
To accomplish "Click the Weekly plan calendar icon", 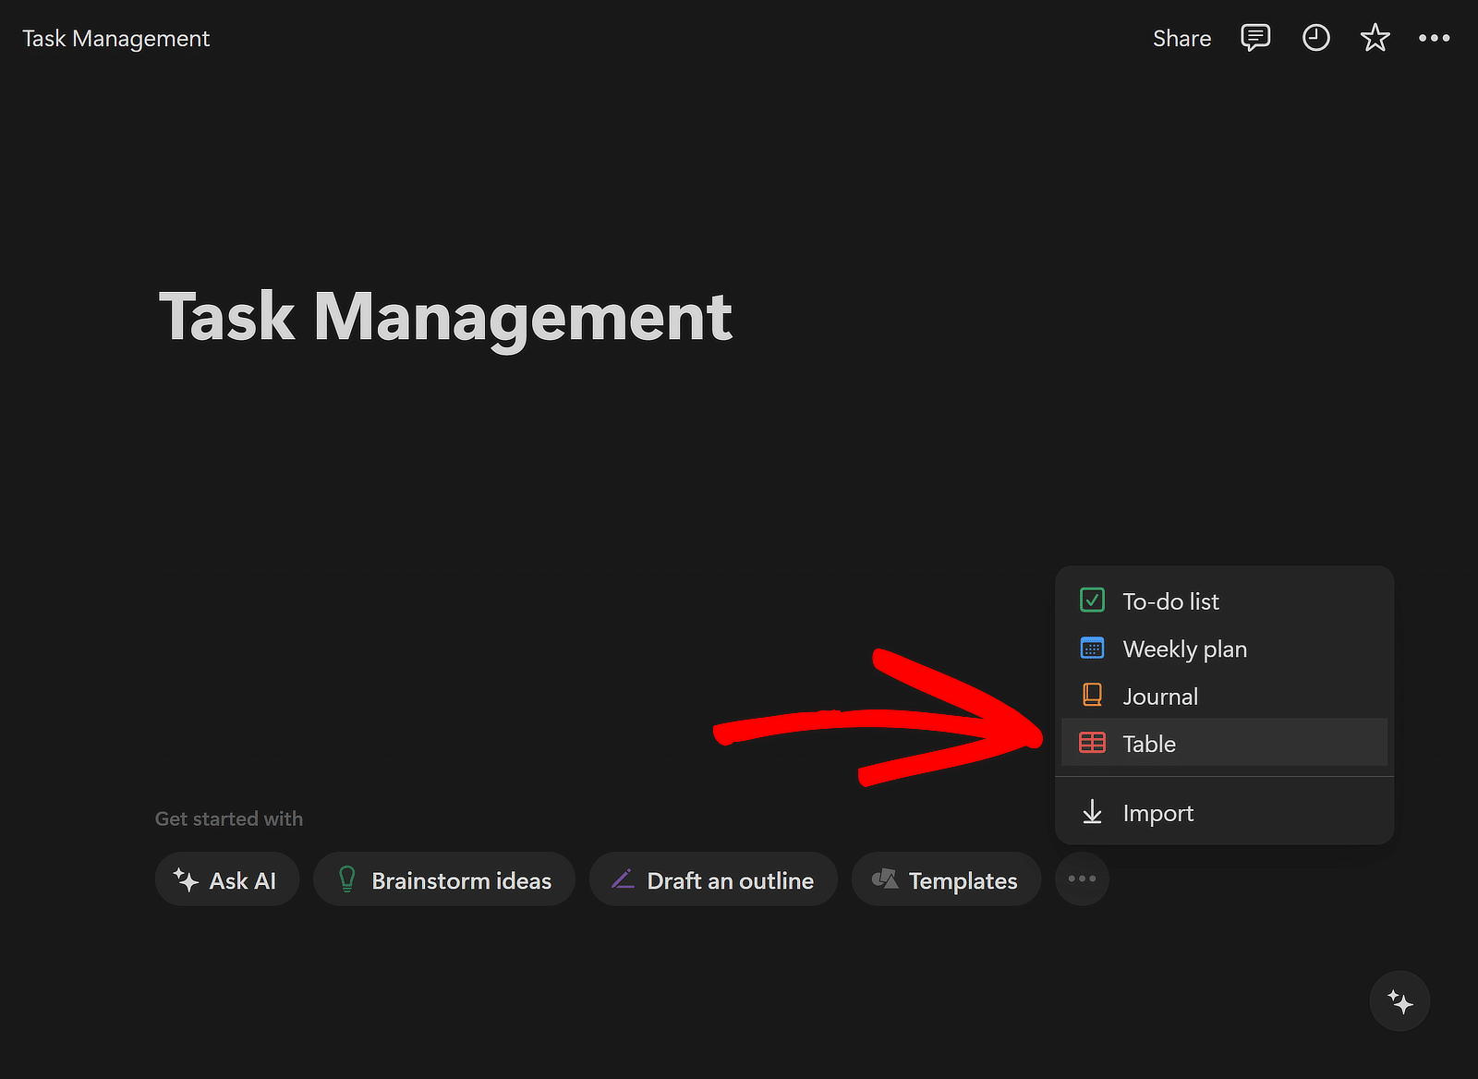I will pos(1092,649).
